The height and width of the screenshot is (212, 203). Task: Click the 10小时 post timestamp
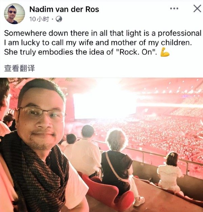click(x=39, y=19)
